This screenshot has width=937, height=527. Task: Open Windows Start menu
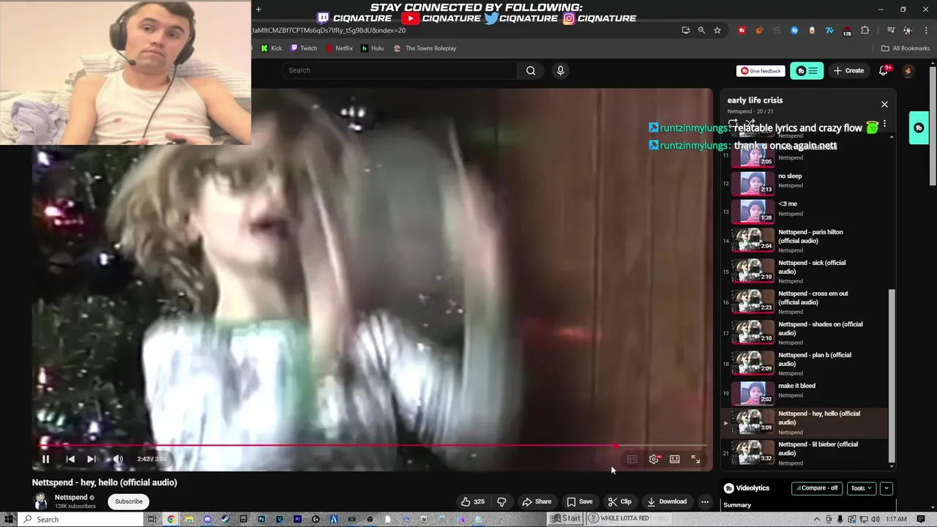[x=9, y=519]
